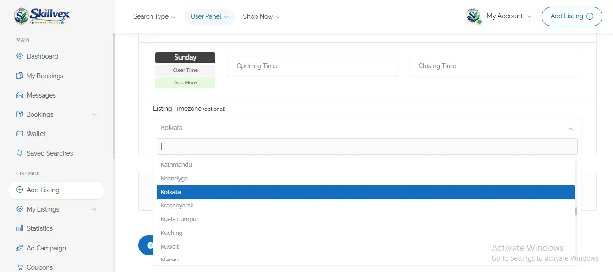Image resolution: width=613 pixels, height=272 pixels.
Task: Click the Ad Campaign rocket icon
Action: (20, 248)
